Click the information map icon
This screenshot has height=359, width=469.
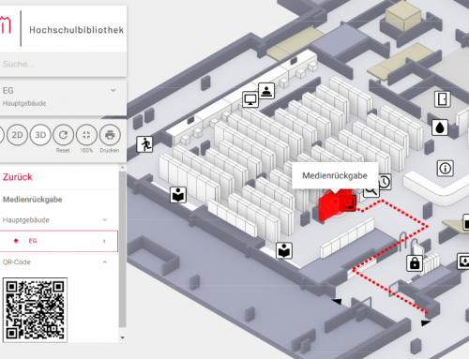(446, 169)
